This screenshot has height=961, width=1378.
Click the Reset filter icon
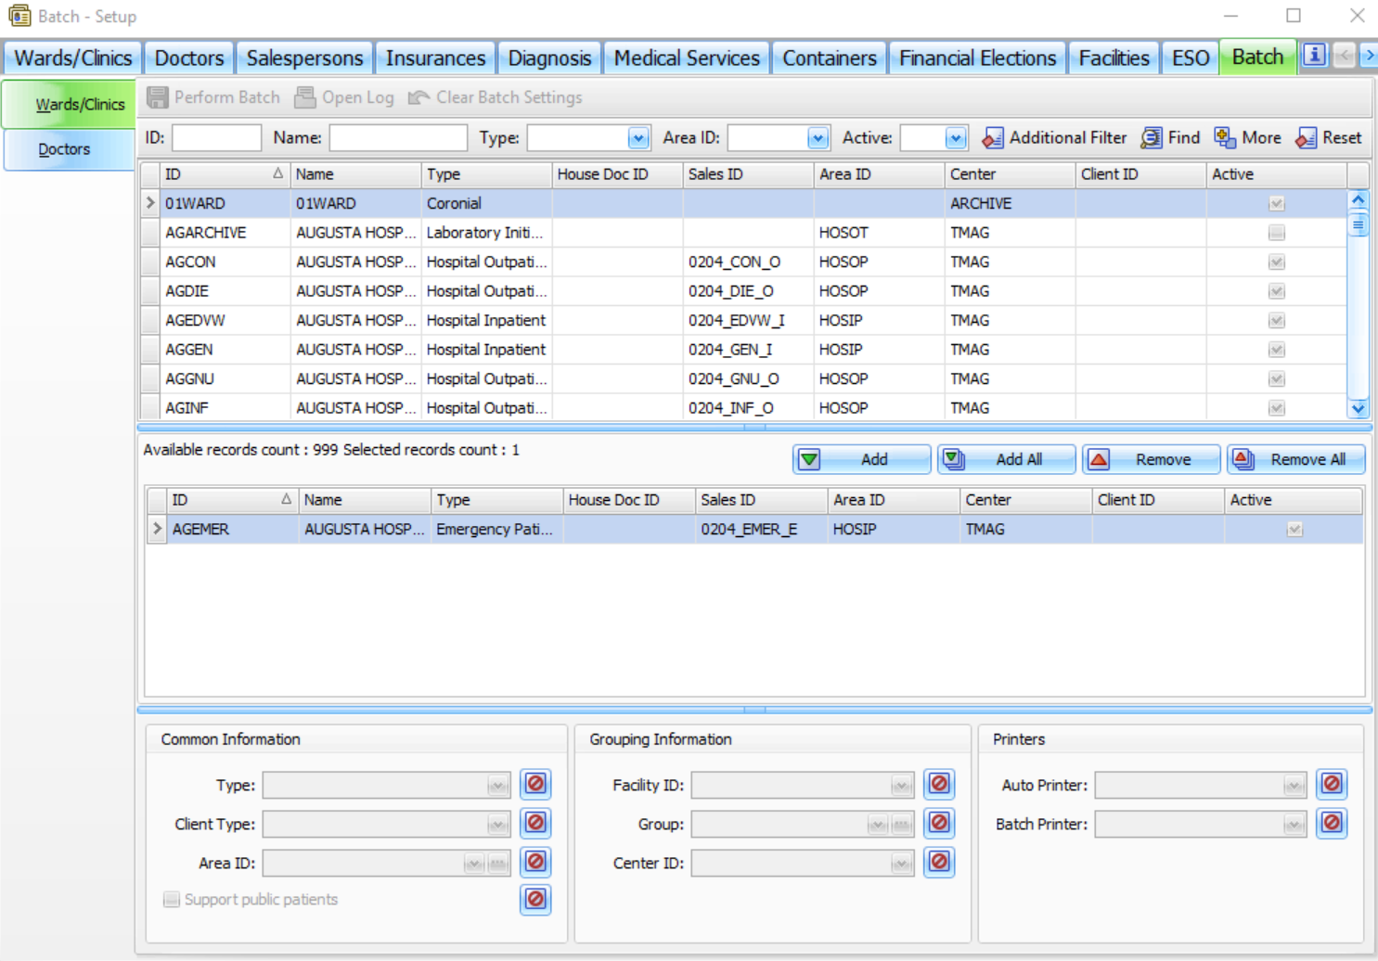[x=1306, y=138]
